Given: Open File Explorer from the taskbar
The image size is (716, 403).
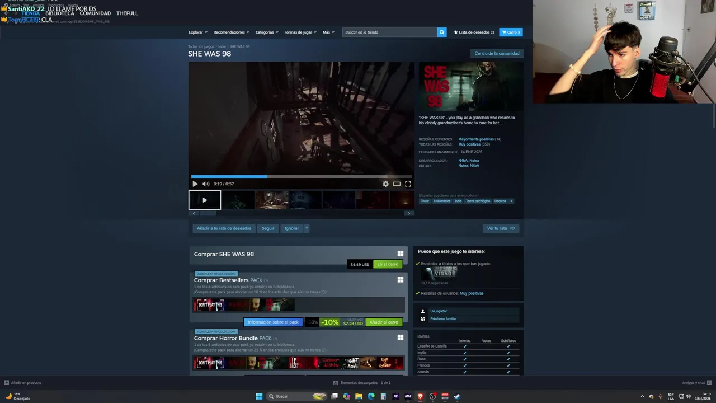Looking at the screenshot, I should point(359,396).
